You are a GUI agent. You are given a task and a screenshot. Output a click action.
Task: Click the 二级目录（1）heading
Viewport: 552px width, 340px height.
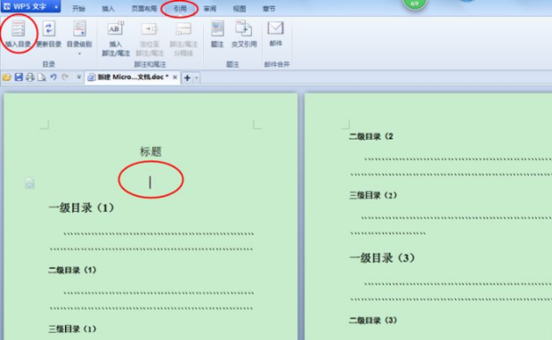pyautogui.click(x=72, y=270)
